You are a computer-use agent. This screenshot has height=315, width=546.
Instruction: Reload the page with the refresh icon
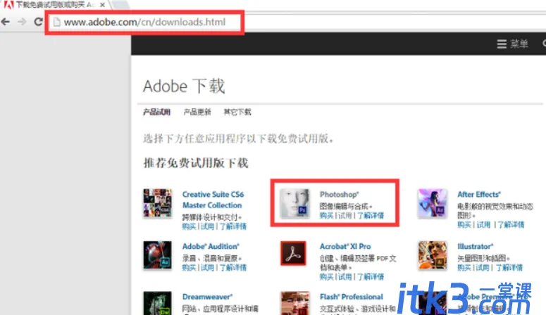pos(38,22)
